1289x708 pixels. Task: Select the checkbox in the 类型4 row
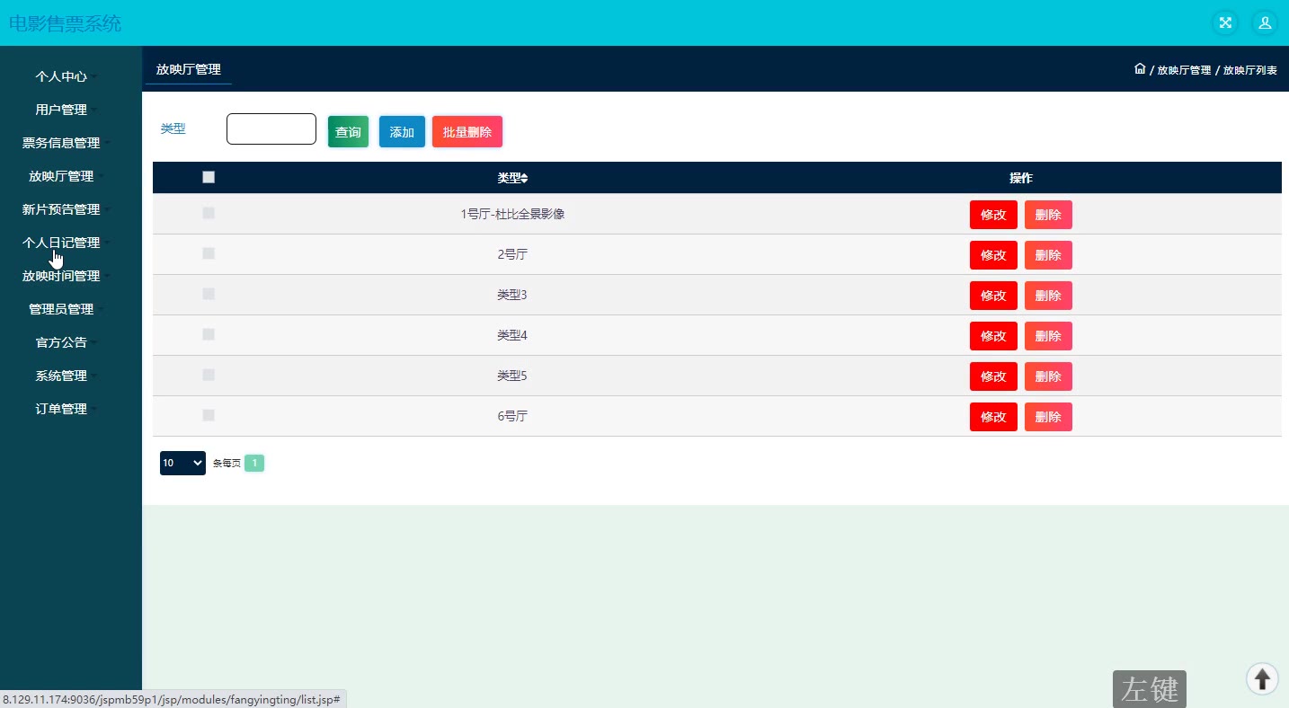tap(209, 334)
